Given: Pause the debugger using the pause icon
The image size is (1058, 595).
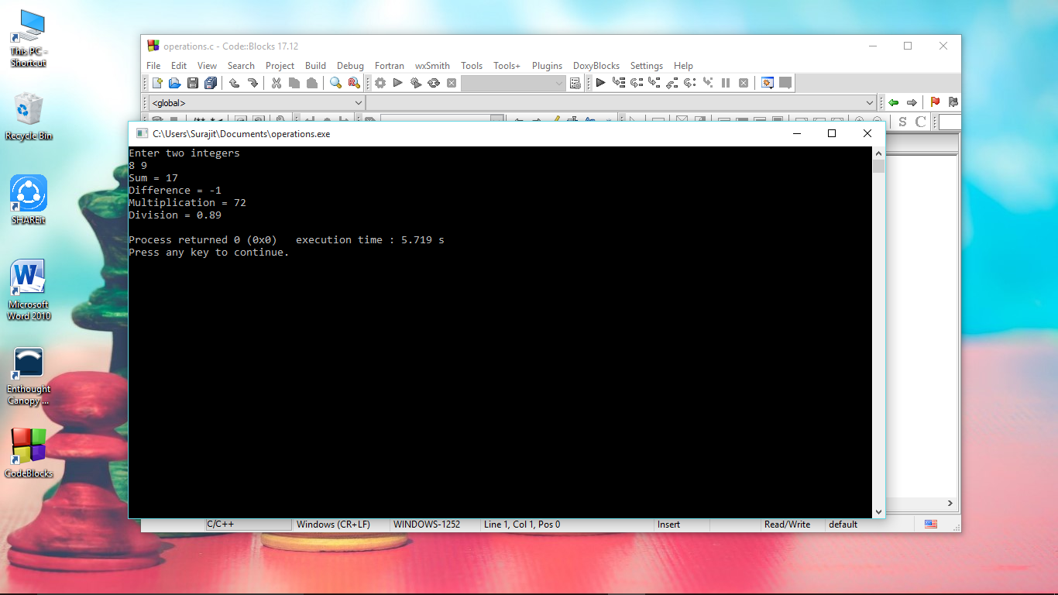Looking at the screenshot, I should pyautogui.click(x=726, y=82).
